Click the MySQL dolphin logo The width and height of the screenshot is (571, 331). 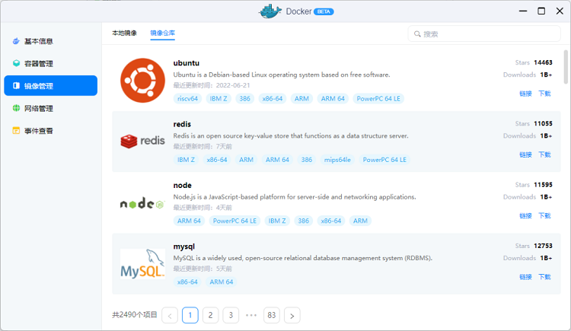[142, 264]
